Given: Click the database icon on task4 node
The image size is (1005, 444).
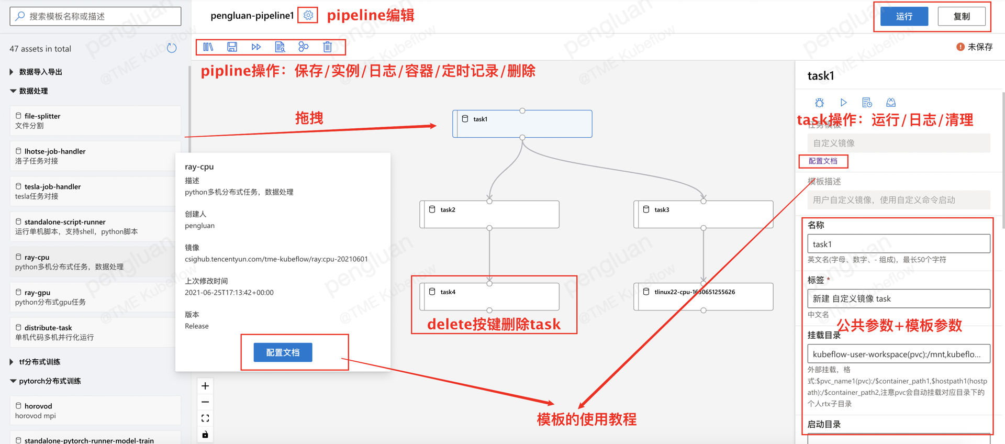Looking at the screenshot, I should coord(432,292).
